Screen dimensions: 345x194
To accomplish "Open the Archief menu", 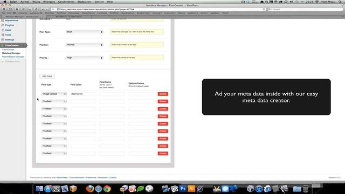I will pos(25,2).
